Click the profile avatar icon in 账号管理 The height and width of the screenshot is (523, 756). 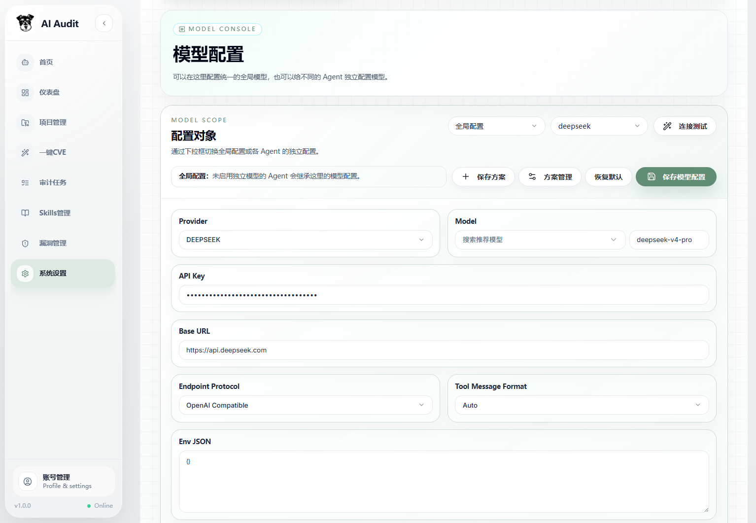tap(28, 482)
